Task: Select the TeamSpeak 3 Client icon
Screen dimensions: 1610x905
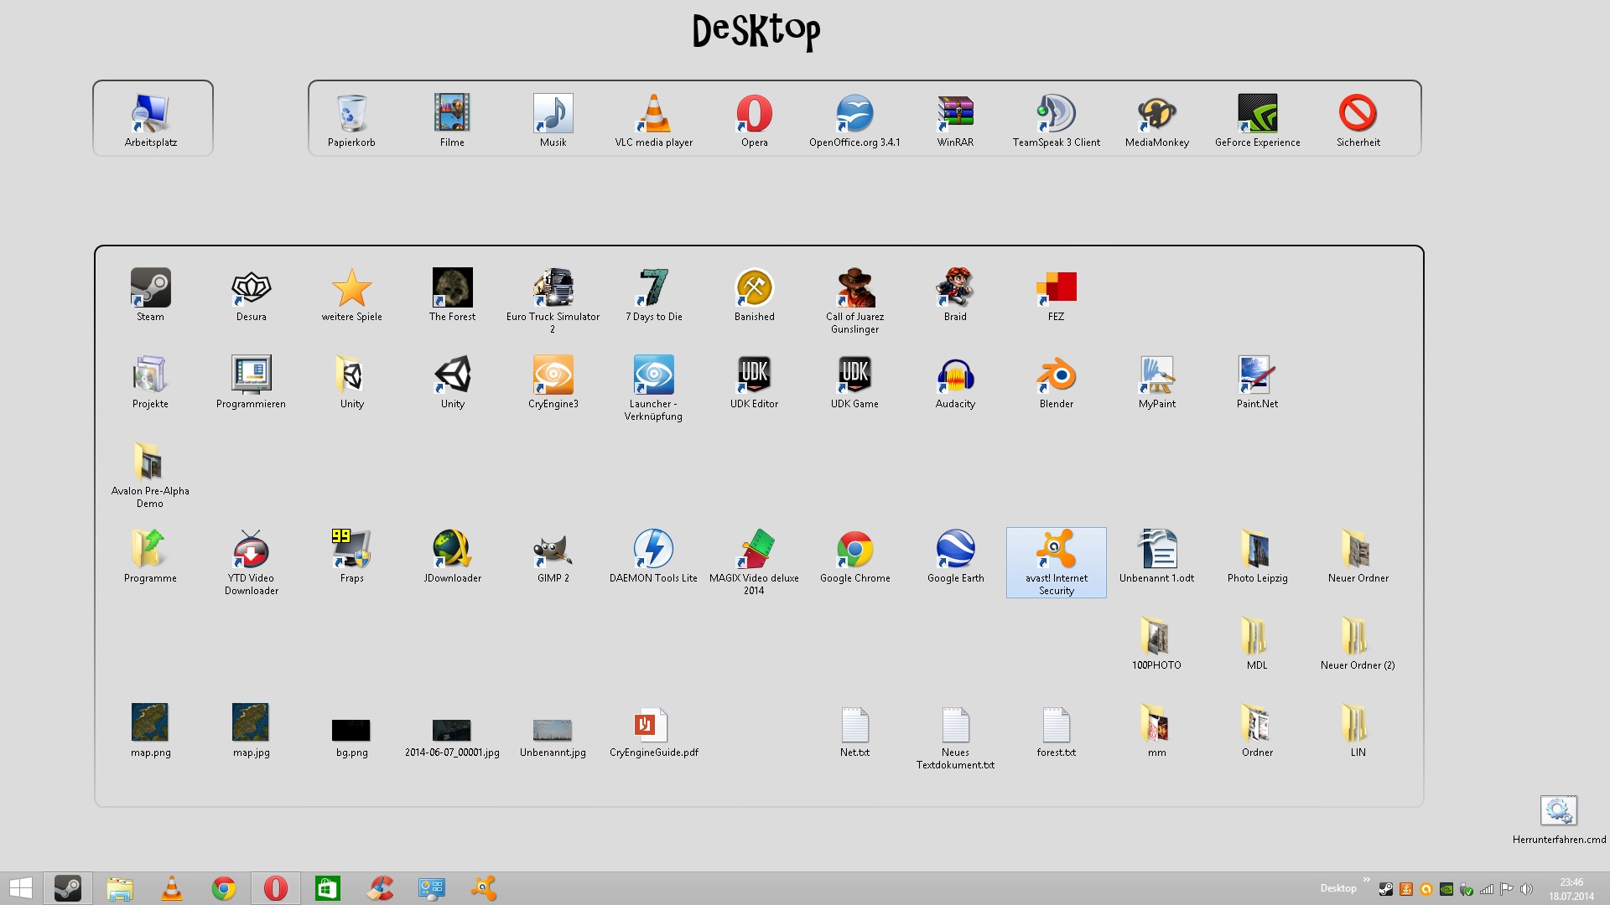Action: point(1056,114)
